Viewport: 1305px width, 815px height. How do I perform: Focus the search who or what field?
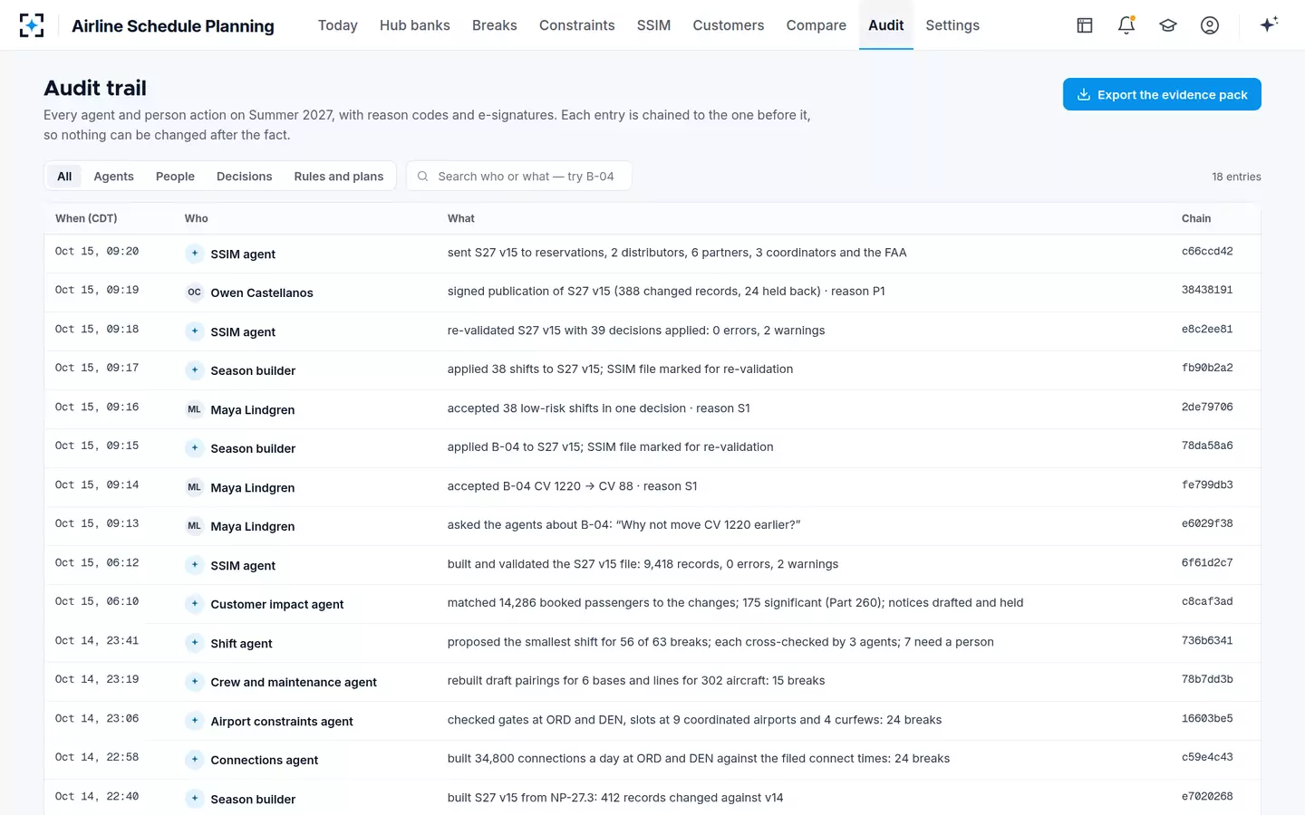519,176
